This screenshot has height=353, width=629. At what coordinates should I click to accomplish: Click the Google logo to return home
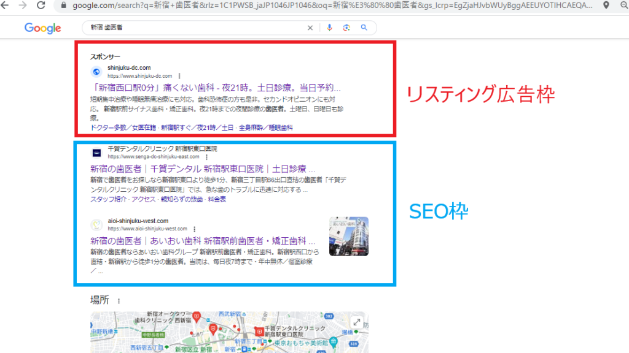[x=42, y=28]
